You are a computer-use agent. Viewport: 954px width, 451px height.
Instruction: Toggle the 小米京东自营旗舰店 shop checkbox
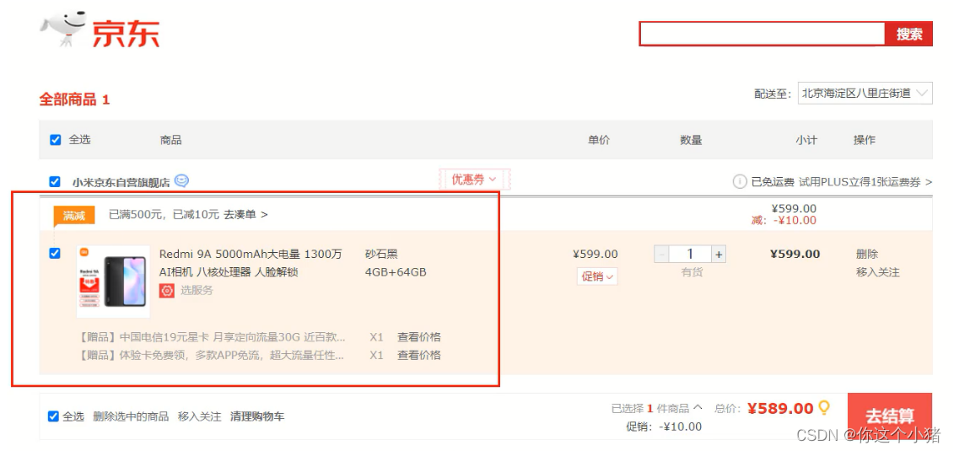point(55,181)
